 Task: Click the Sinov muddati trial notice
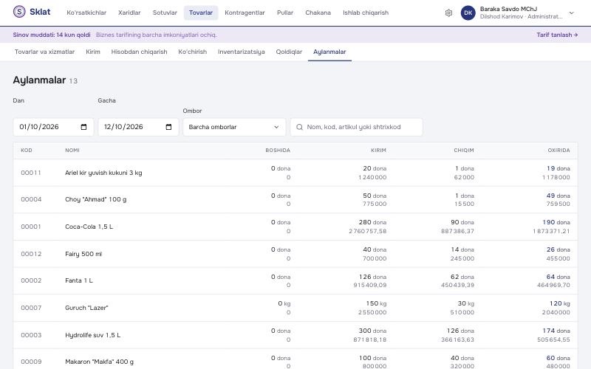pos(52,35)
